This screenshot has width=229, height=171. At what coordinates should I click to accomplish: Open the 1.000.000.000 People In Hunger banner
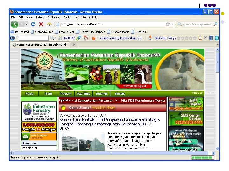pyautogui.click(x=39, y=127)
